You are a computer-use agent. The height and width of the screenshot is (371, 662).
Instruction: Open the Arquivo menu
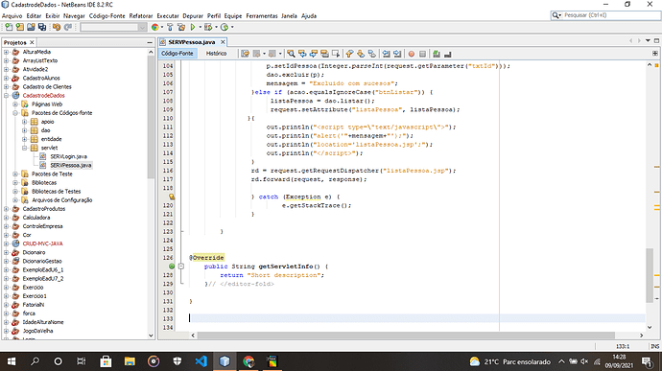[12, 16]
